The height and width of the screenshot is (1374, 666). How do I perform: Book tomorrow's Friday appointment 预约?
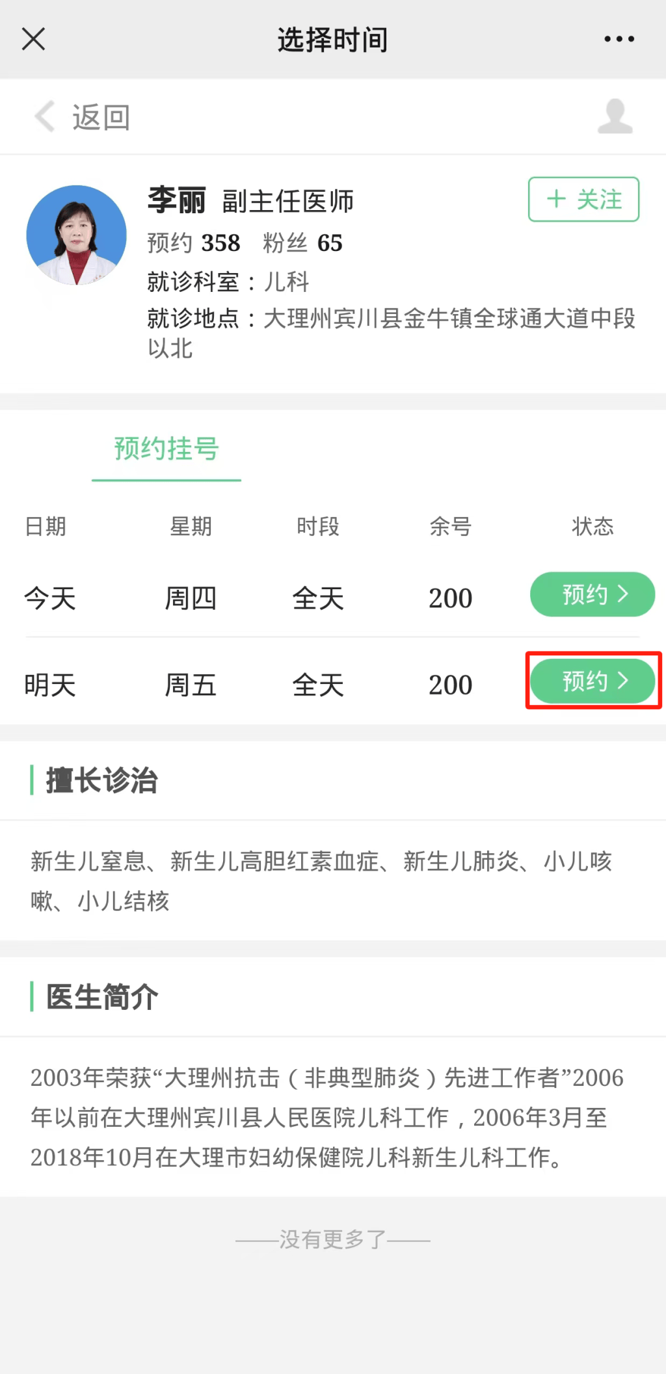592,681
